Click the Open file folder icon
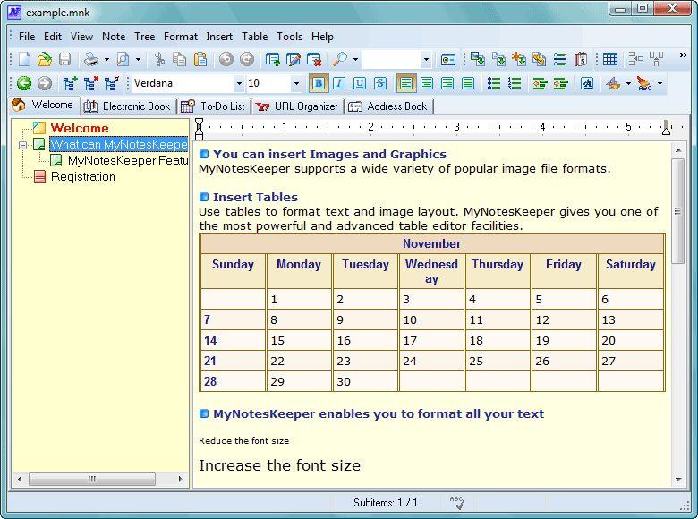Screen dimensions: 698x519 pyautogui.click(x=45, y=59)
